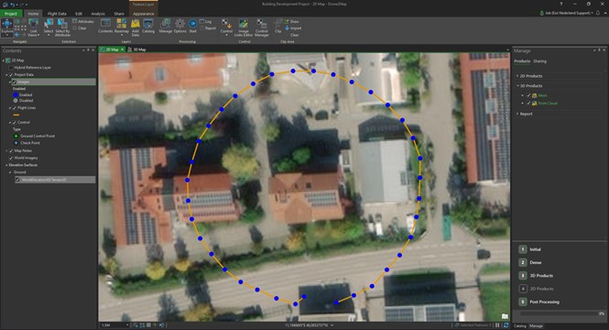Click the Enabled blue symbol swatch
Screen dimensions: 609x330
pos(16,94)
